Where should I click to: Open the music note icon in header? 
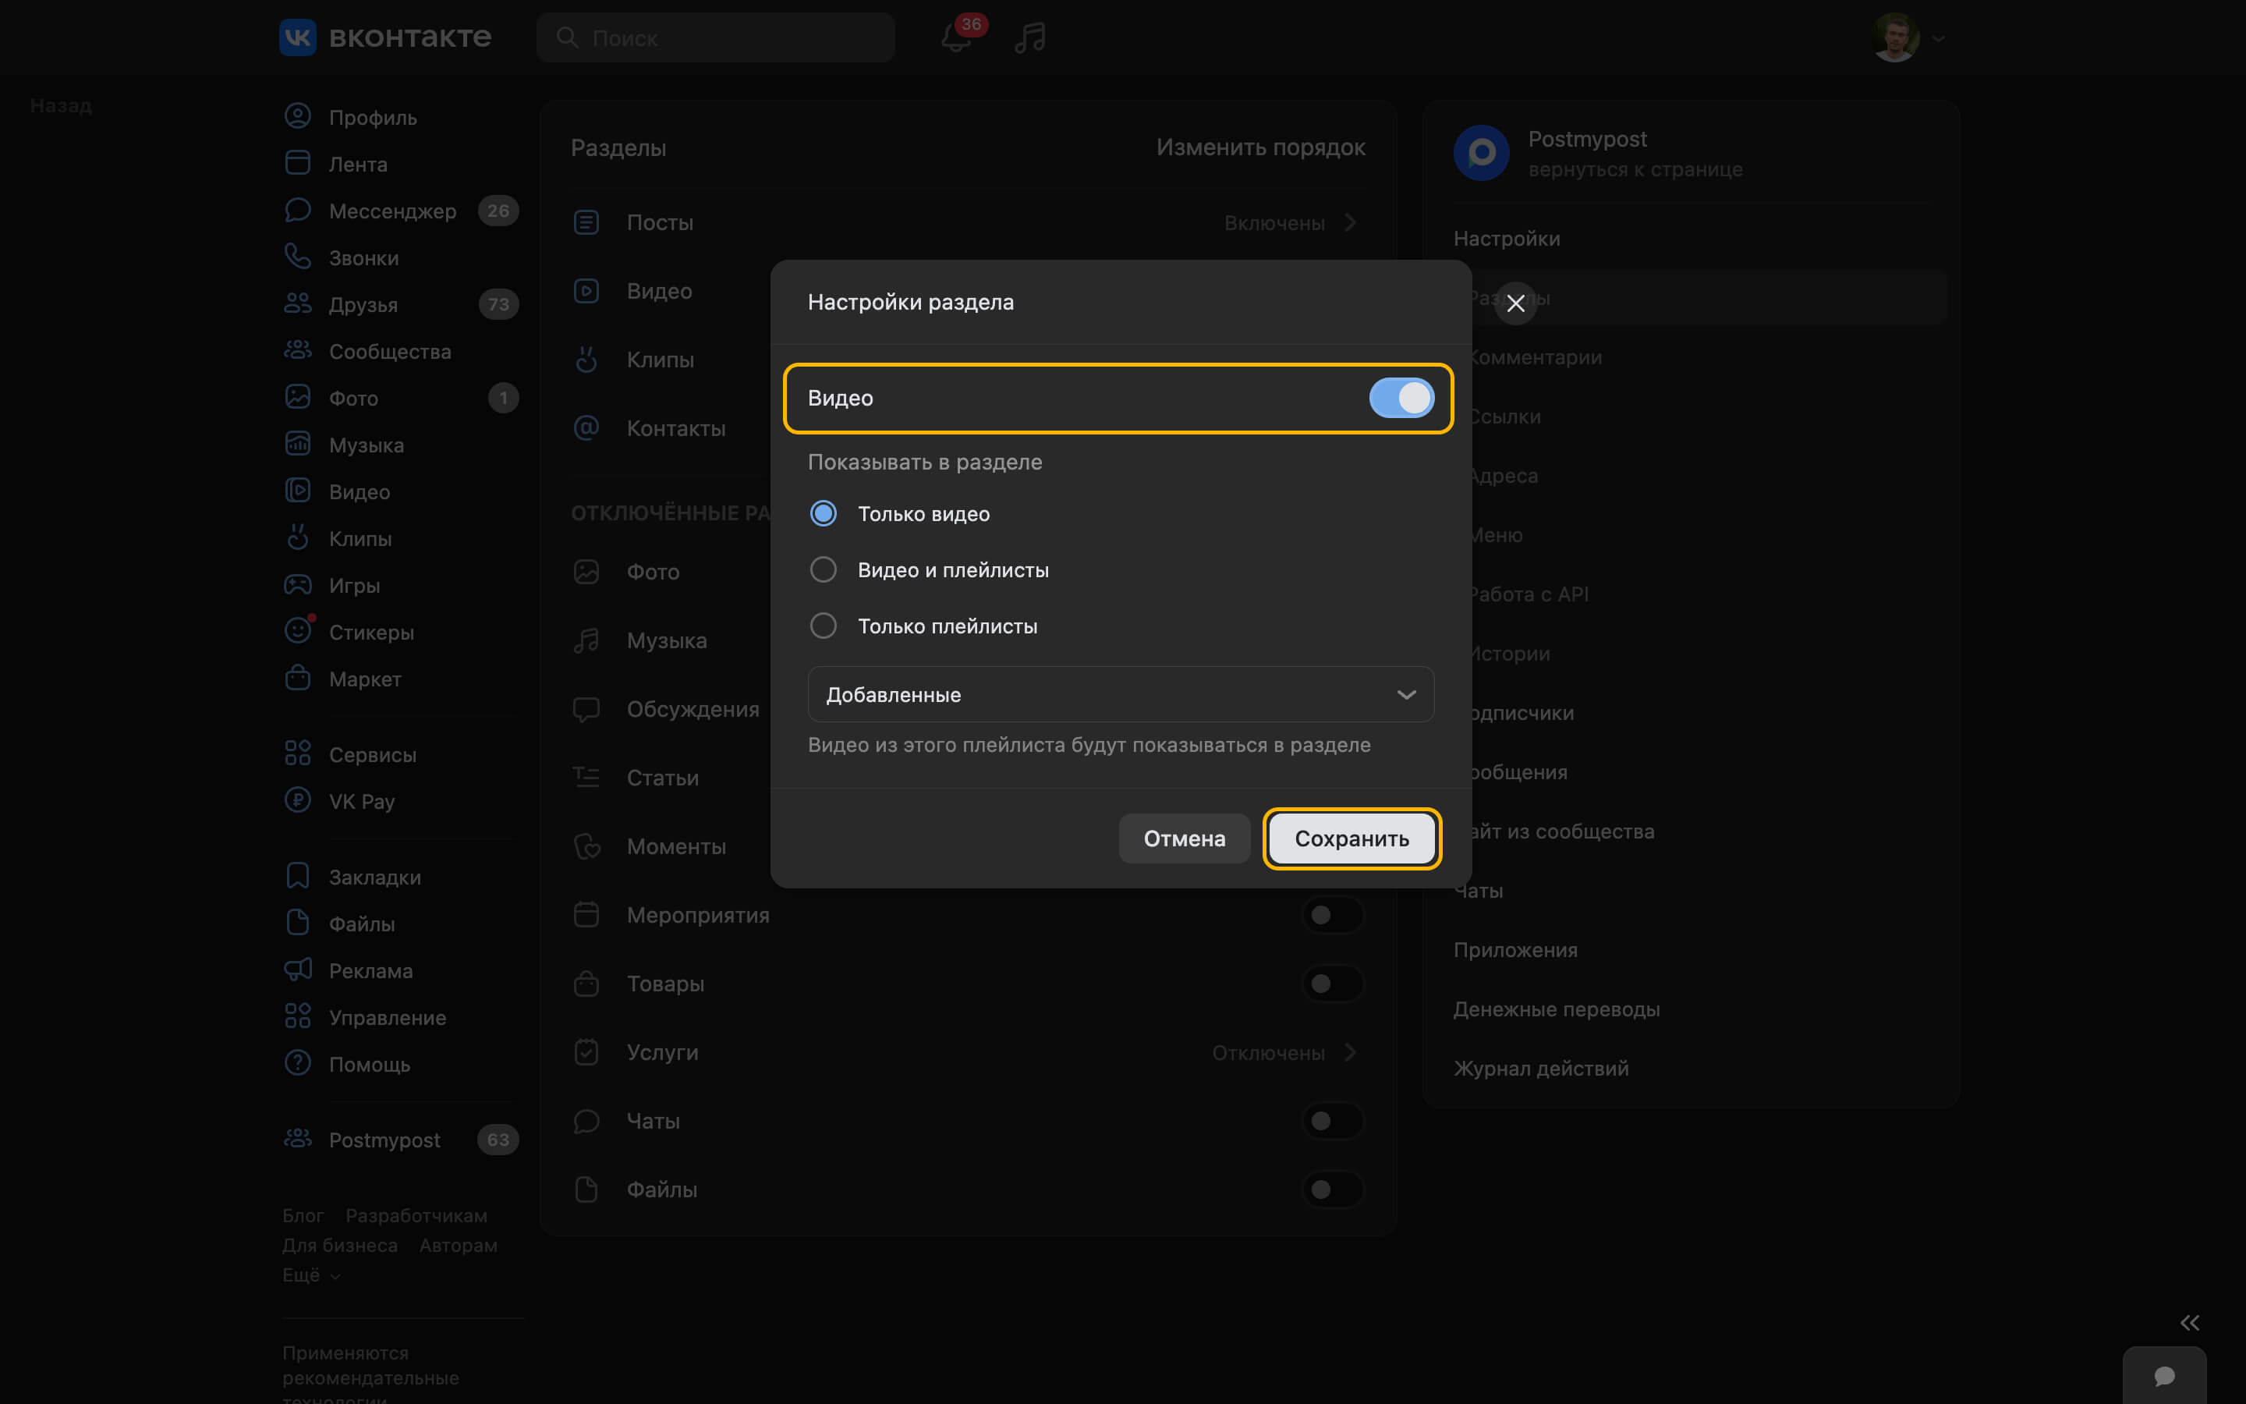coord(1029,38)
